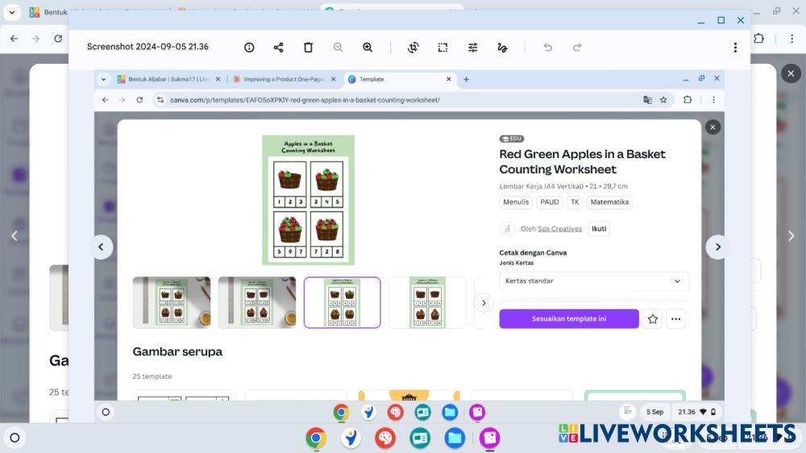Open the Gallery three-dot more options menu
This screenshot has width=806, height=453.
click(734, 48)
